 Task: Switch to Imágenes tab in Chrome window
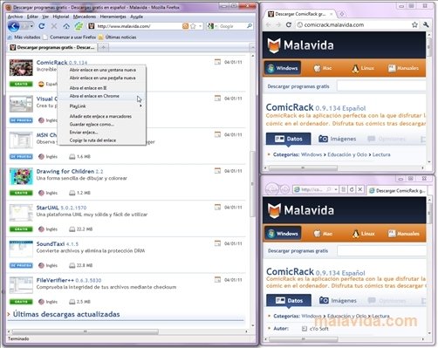click(x=337, y=139)
